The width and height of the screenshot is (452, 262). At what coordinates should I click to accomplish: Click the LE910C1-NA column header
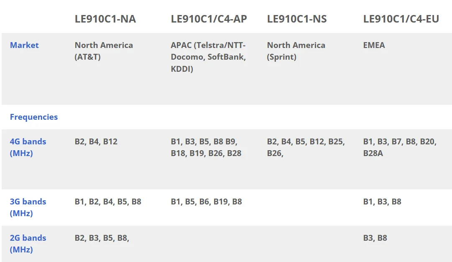[105, 19]
